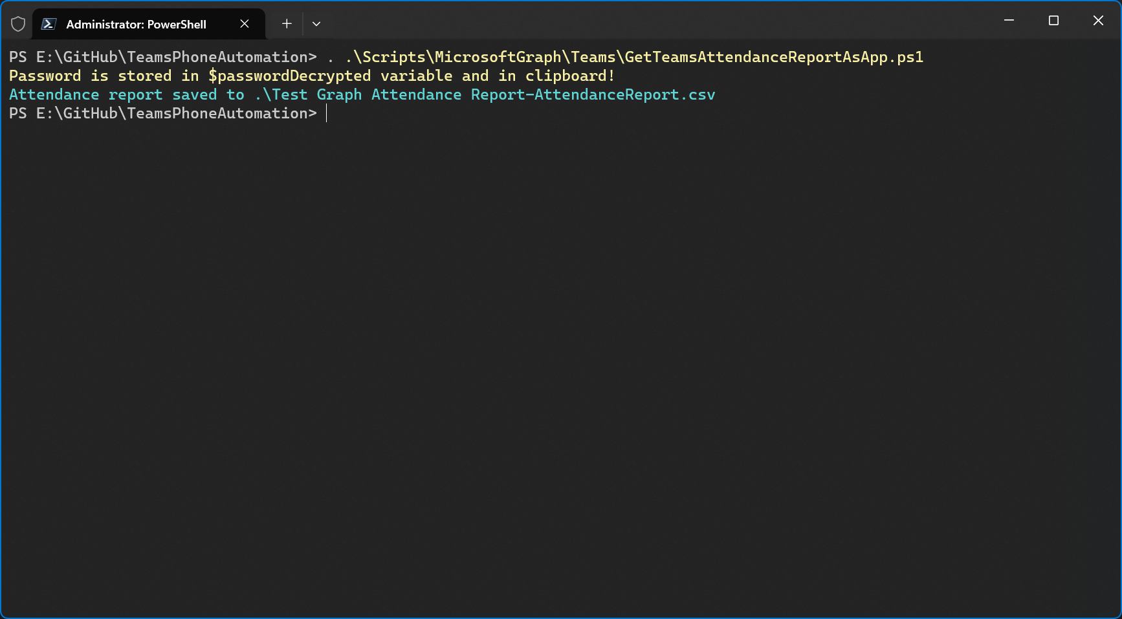The height and width of the screenshot is (619, 1122).
Task: Click the Report-AttendanceReport.csv file name
Action: tap(593, 94)
